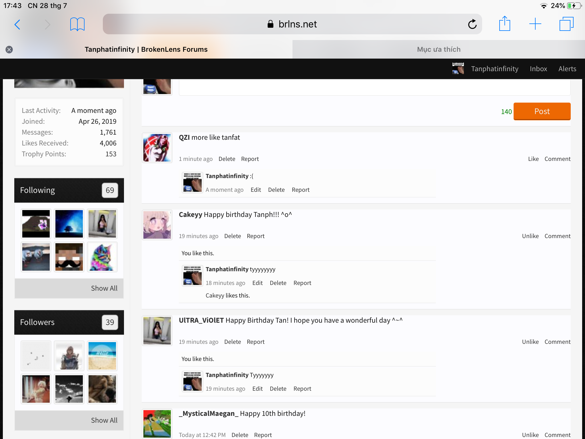The height and width of the screenshot is (439, 585).
Task: Tap the navbar user avatar icon
Action: (458, 69)
